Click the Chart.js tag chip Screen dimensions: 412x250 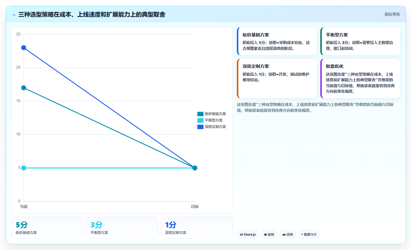point(248,234)
